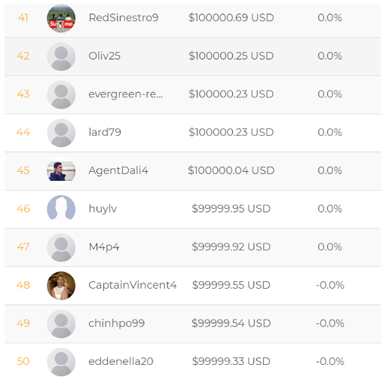Screen dimensions: 386x386
Task: Select the huylv username
Action: (x=103, y=209)
